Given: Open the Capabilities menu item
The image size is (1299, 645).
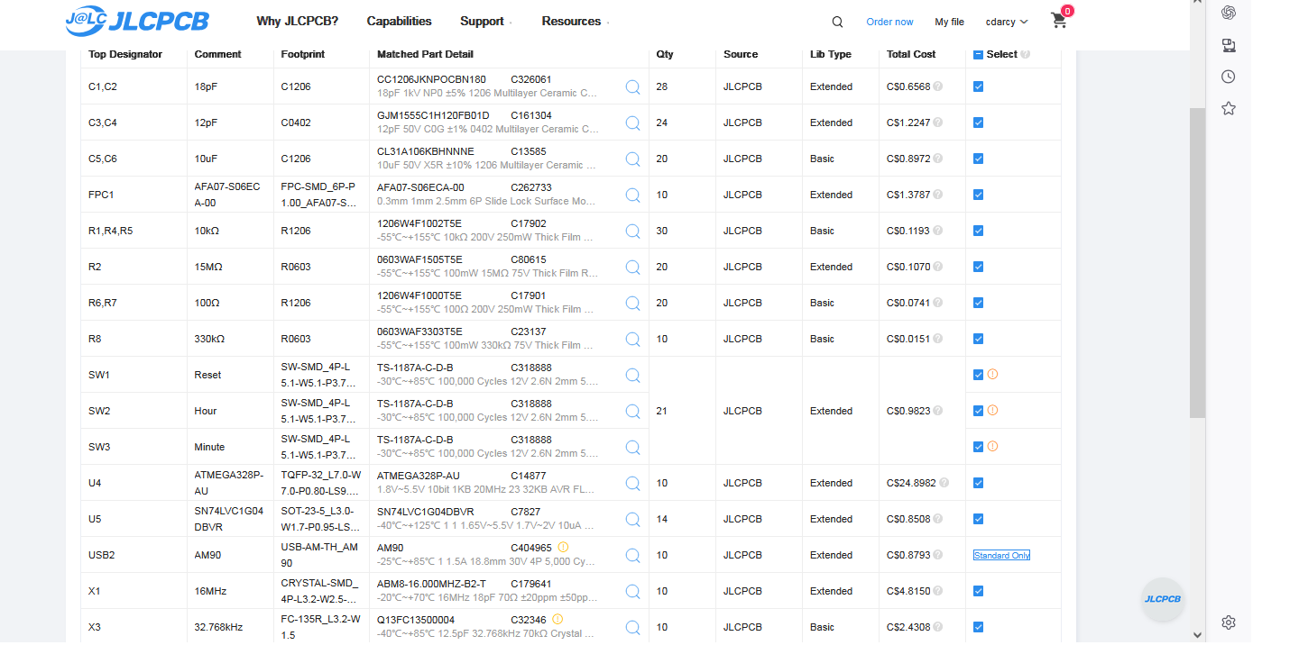Looking at the screenshot, I should pyautogui.click(x=399, y=22).
